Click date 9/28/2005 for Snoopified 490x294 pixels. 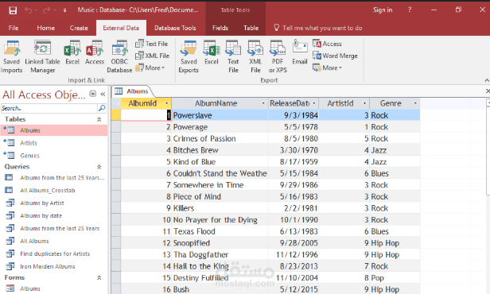coord(299,243)
